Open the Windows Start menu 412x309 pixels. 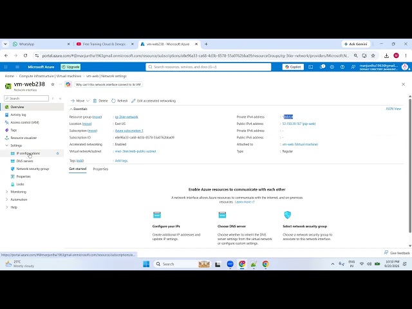[x=146, y=264]
